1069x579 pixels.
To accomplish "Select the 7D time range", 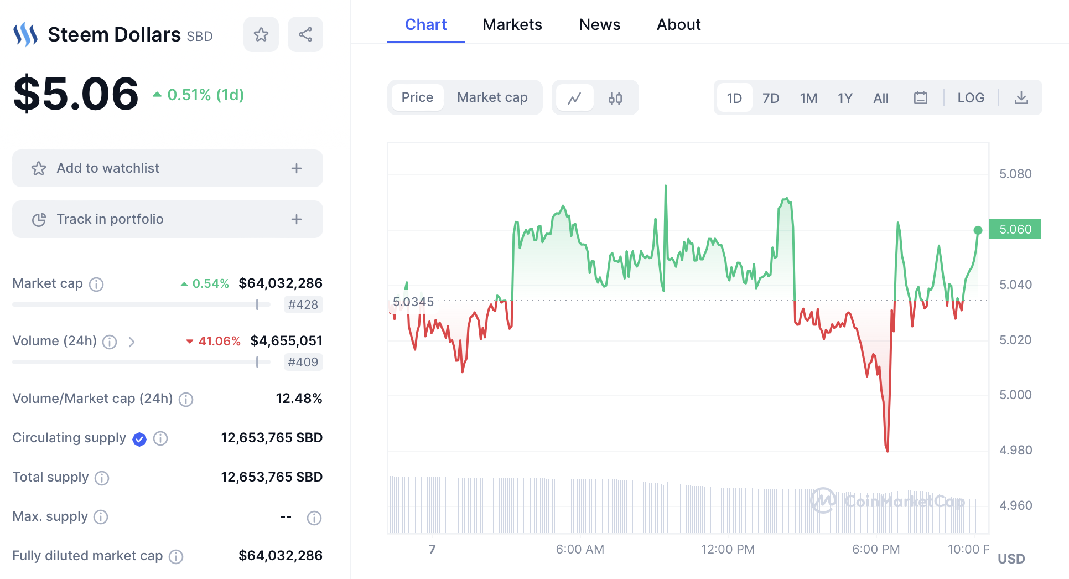I will pos(771,98).
